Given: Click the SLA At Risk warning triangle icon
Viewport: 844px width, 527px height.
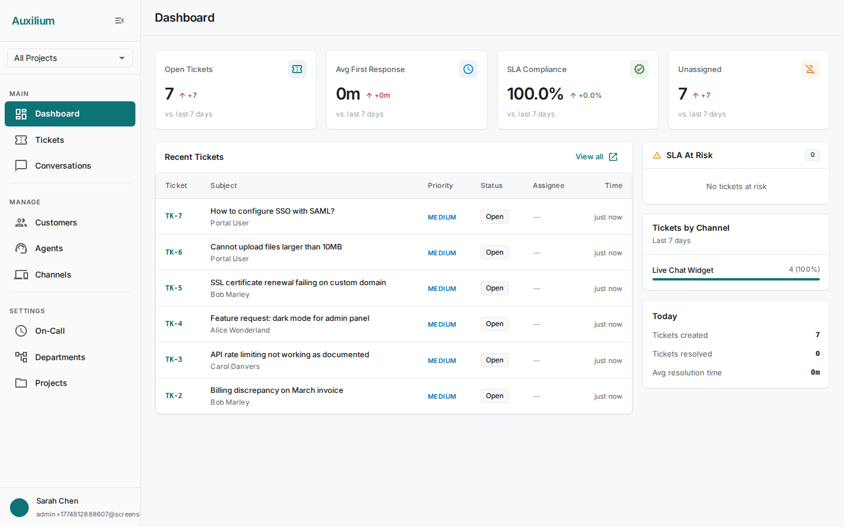Looking at the screenshot, I should (657, 155).
